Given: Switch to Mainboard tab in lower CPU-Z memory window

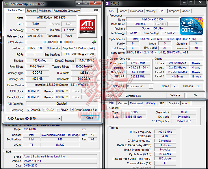Looking at the screenshot, I should [x=136, y=103].
